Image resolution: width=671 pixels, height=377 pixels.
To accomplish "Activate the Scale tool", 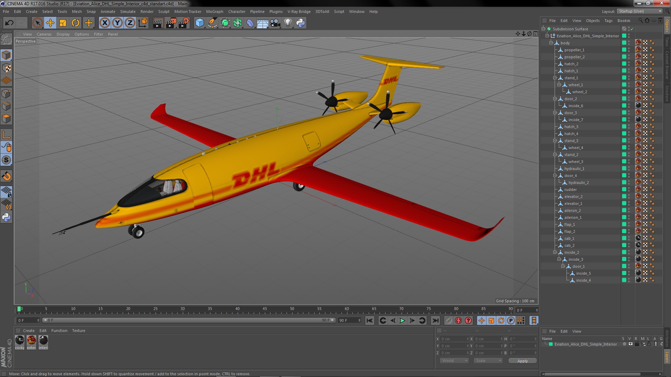I will click(63, 23).
